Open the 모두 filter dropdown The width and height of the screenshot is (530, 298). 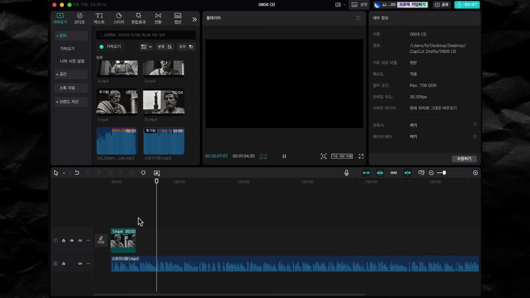(x=186, y=47)
